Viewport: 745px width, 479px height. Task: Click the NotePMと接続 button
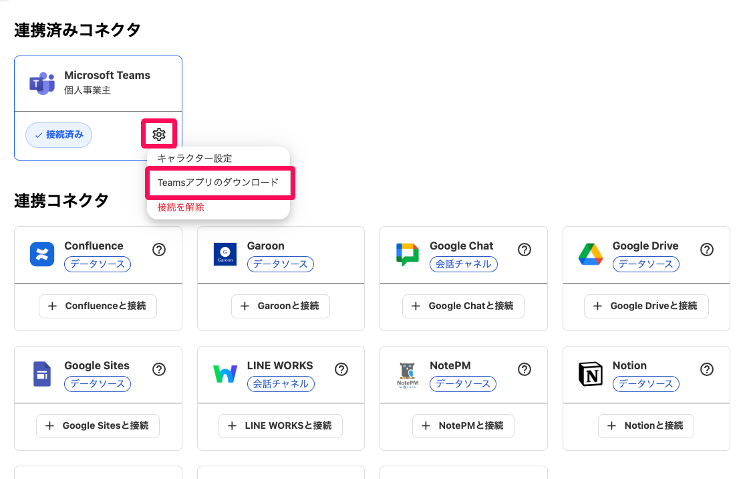(463, 425)
